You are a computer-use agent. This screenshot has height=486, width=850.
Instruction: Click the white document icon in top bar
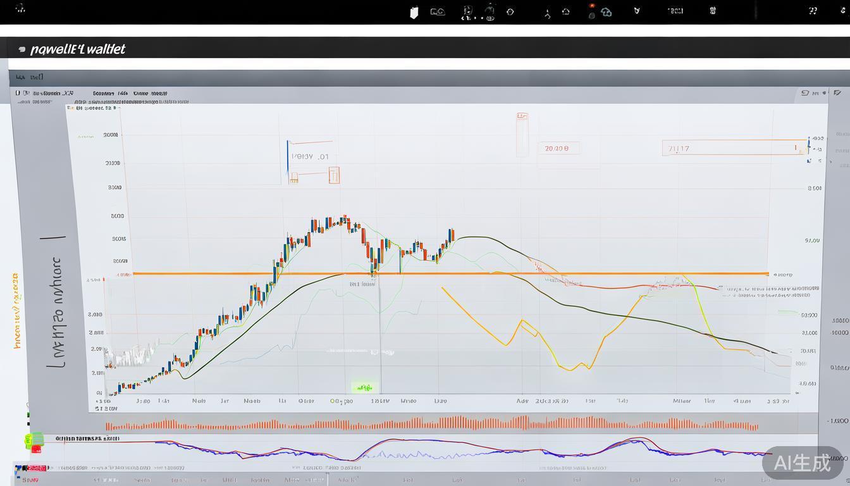click(x=414, y=13)
